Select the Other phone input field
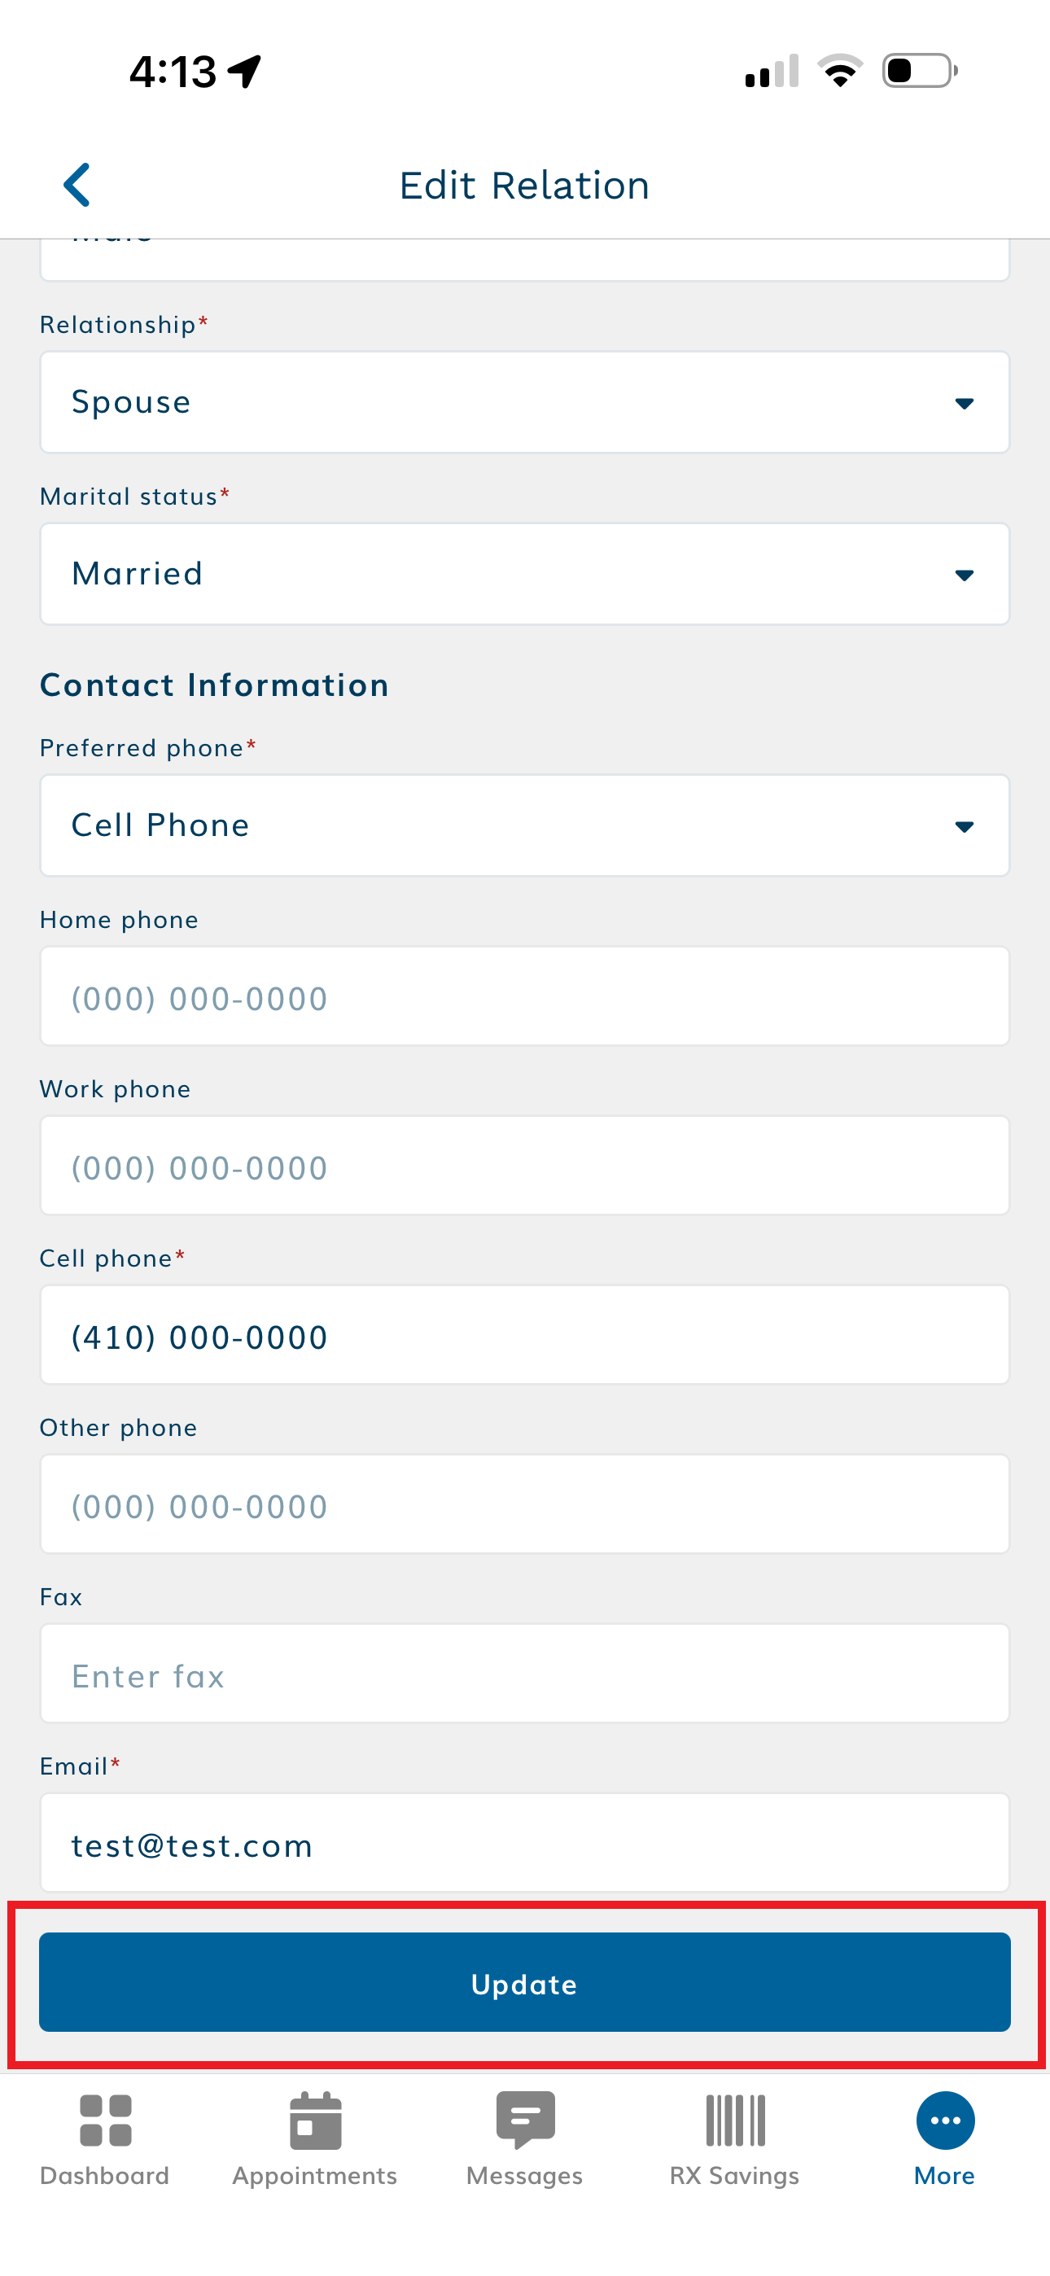The width and height of the screenshot is (1050, 2276). (x=524, y=1504)
